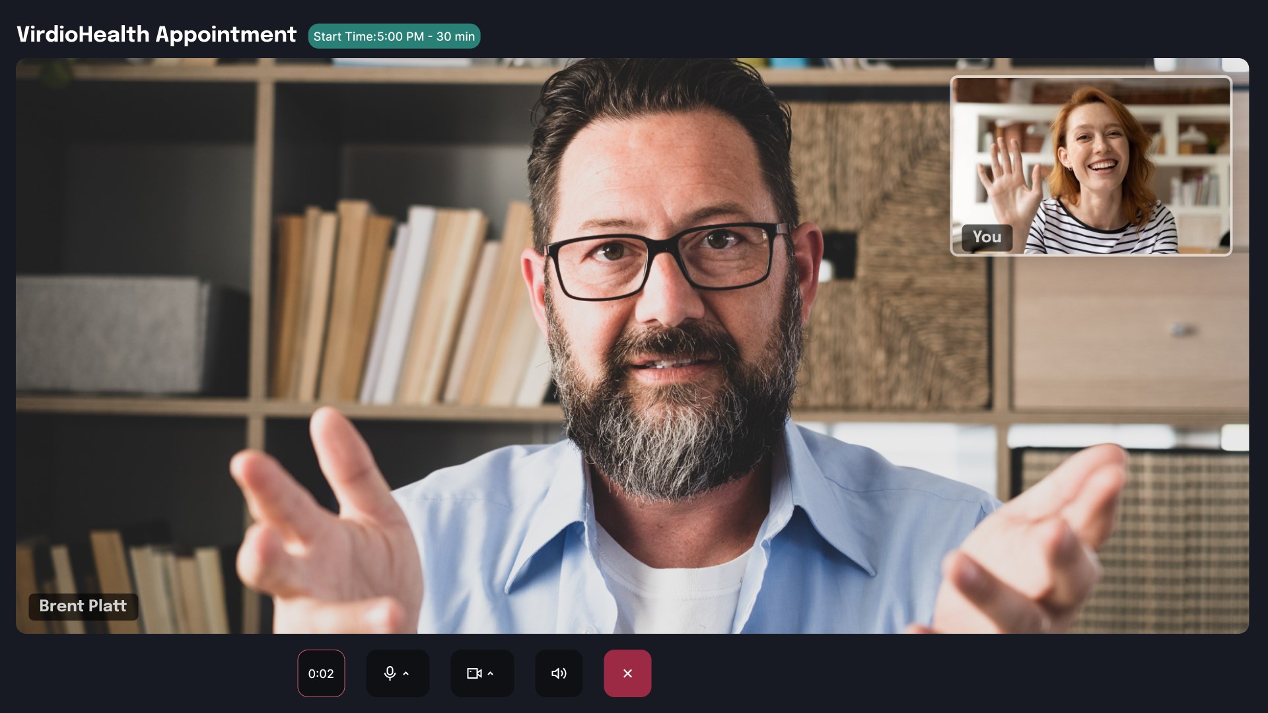
Task: Toggle microphone on or off
Action: pos(390,673)
